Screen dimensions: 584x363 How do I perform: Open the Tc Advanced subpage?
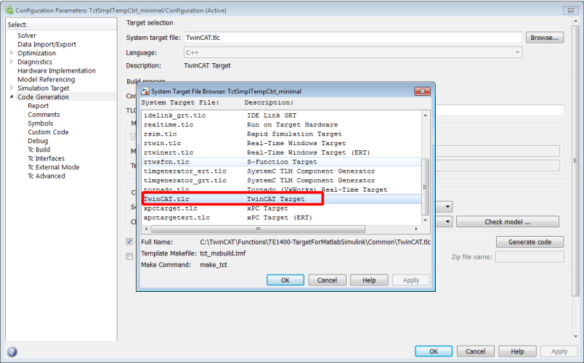46,176
